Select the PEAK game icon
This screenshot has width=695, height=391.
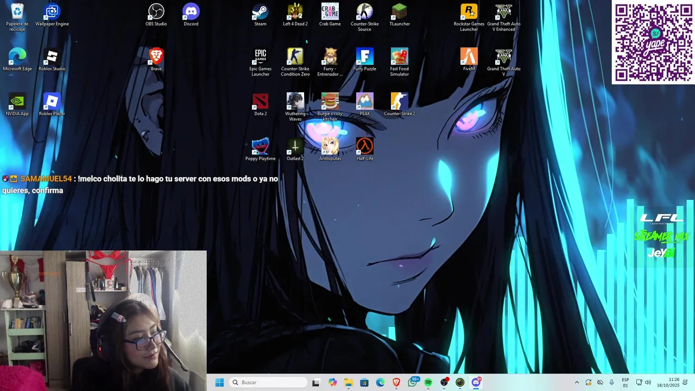click(365, 105)
